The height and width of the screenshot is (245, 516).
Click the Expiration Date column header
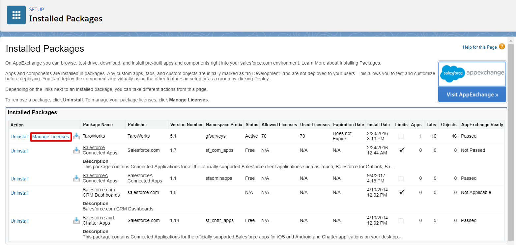(x=349, y=124)
